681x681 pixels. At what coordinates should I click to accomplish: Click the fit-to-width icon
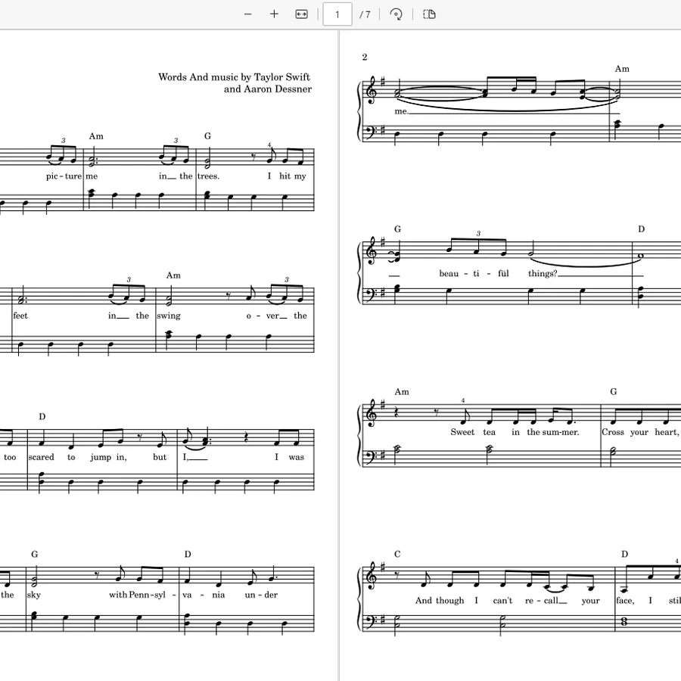click(301, 14)
